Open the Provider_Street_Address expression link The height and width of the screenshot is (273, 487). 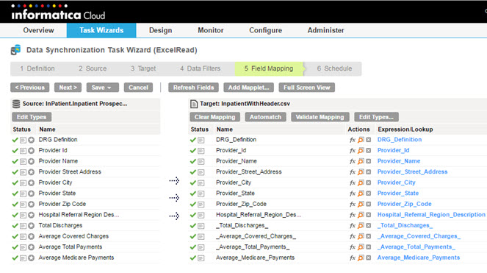(412, 172)
